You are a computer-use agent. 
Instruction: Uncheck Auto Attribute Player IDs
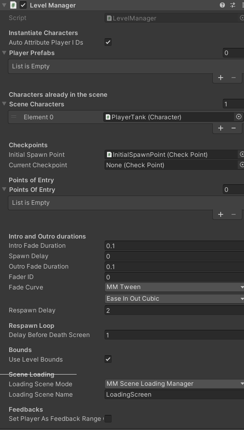(108, 42)
